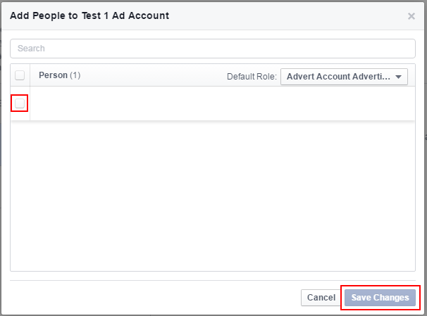Check the red-outlined person row checkbox

(x=20, y=103)
